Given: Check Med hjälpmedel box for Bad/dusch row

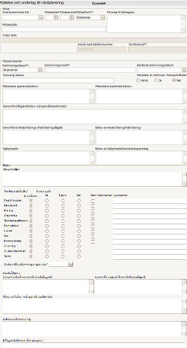Looking at the screenshot, I should point(92,205).
